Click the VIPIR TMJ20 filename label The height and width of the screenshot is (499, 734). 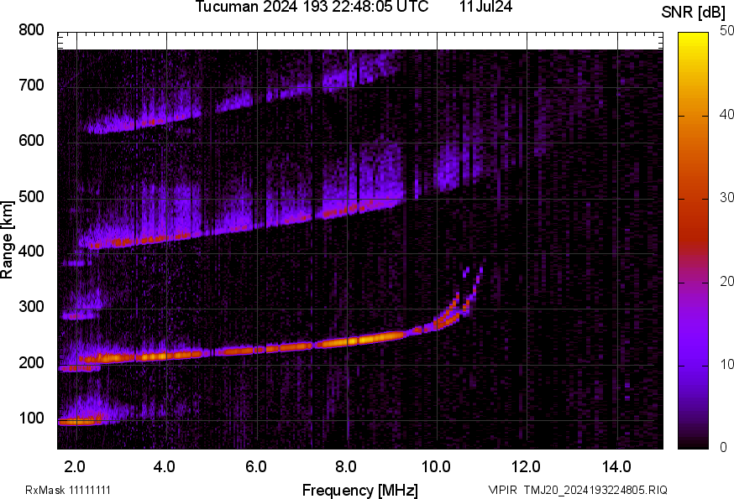(578, 490)
